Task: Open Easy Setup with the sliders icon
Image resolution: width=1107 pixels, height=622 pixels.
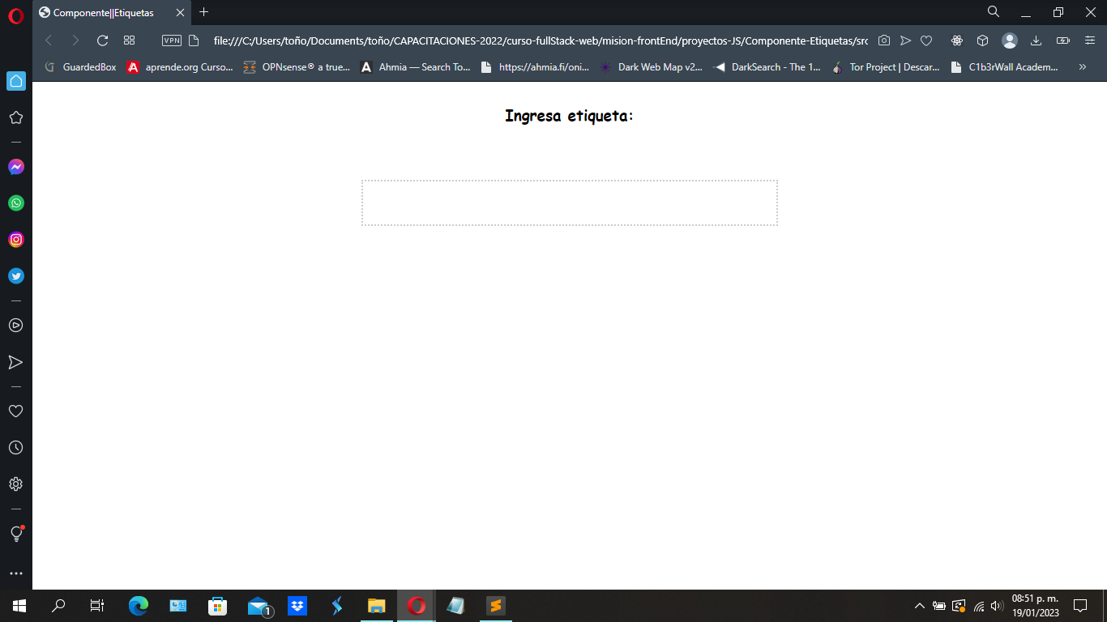Action: [1088, 40]
